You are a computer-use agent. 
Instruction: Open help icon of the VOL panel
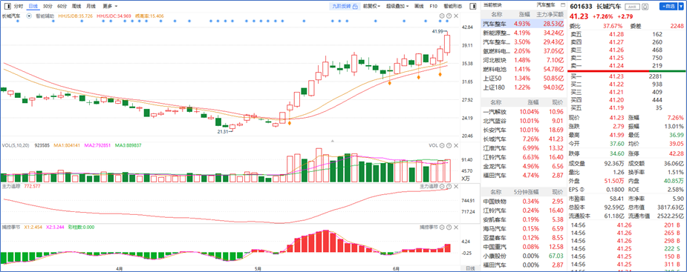[x=449, y=145]
